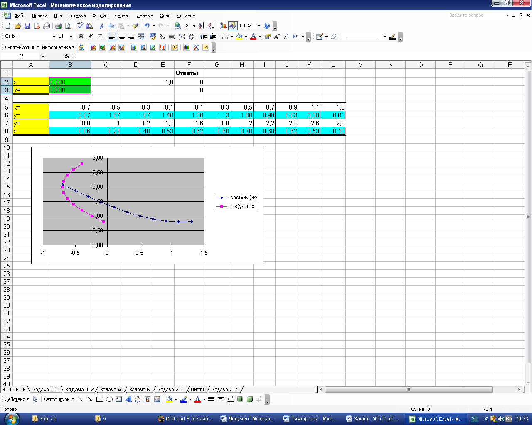Insert WordArt from the Drawing toolbar
Image resolution: width=532 pixels, height=425 pixels.
click(x=128, y=399)
